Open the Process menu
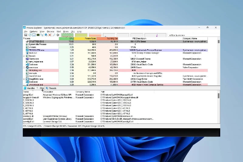The image size is (243, 162). (50, 32)
